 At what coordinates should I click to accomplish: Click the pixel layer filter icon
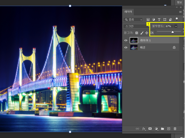point(148,19)
